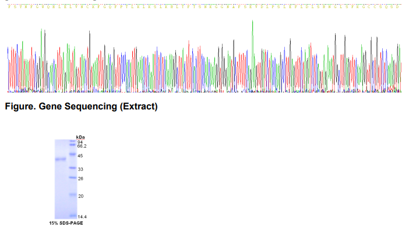Click the 33 kDa marker label
402x227 pixels.
[80, 169]
